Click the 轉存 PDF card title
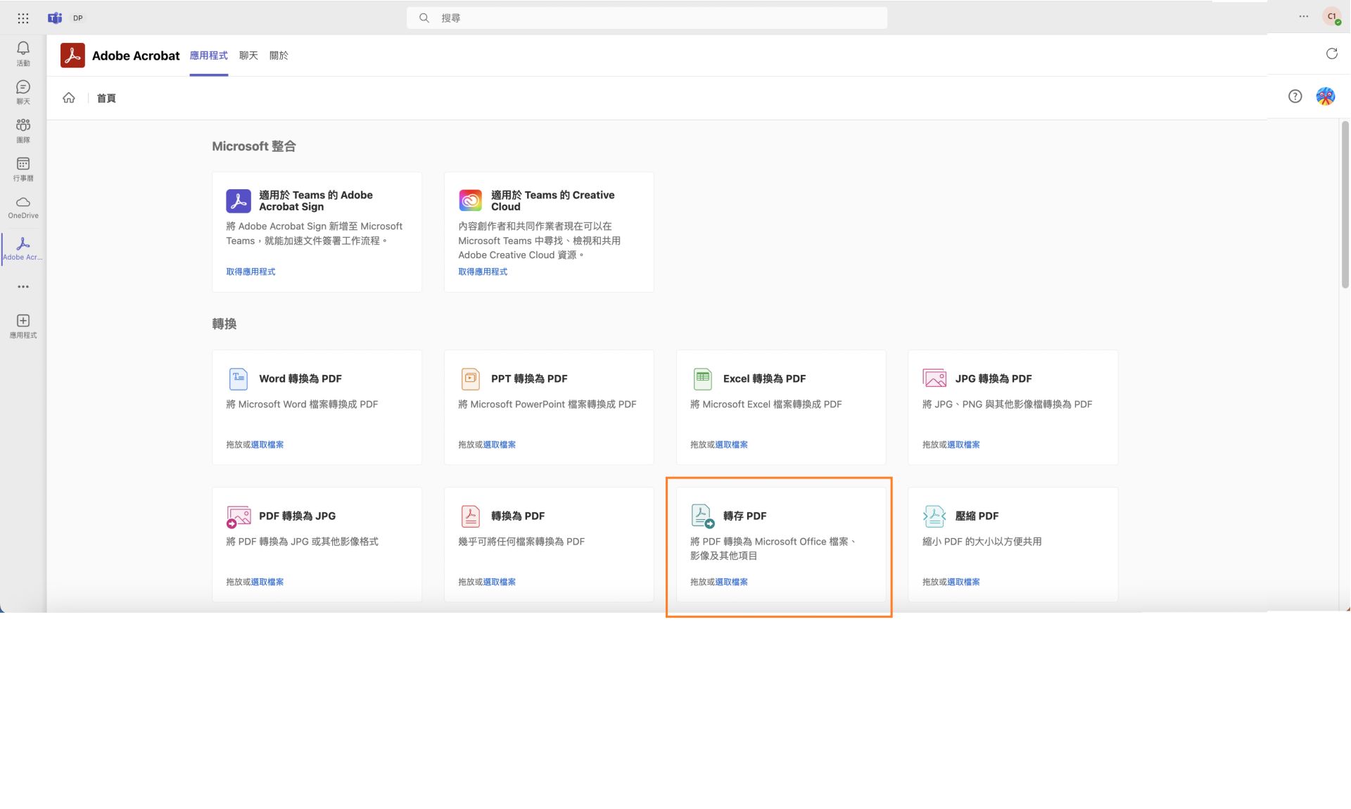Image resolution: width=1351 pixels, height=809 pixels. (x=745, y=516)
